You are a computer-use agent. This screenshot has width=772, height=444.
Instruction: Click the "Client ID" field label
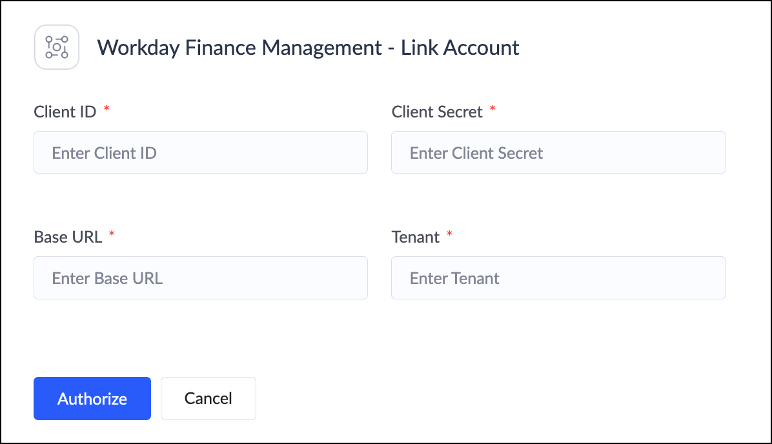tap(65, 112)
